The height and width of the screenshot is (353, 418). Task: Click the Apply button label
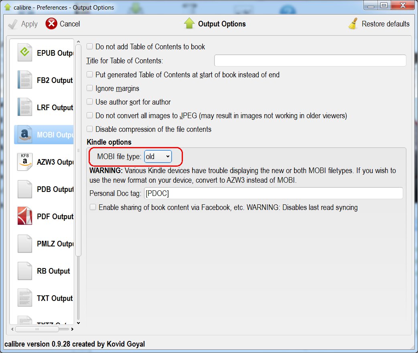pos(29,24)
